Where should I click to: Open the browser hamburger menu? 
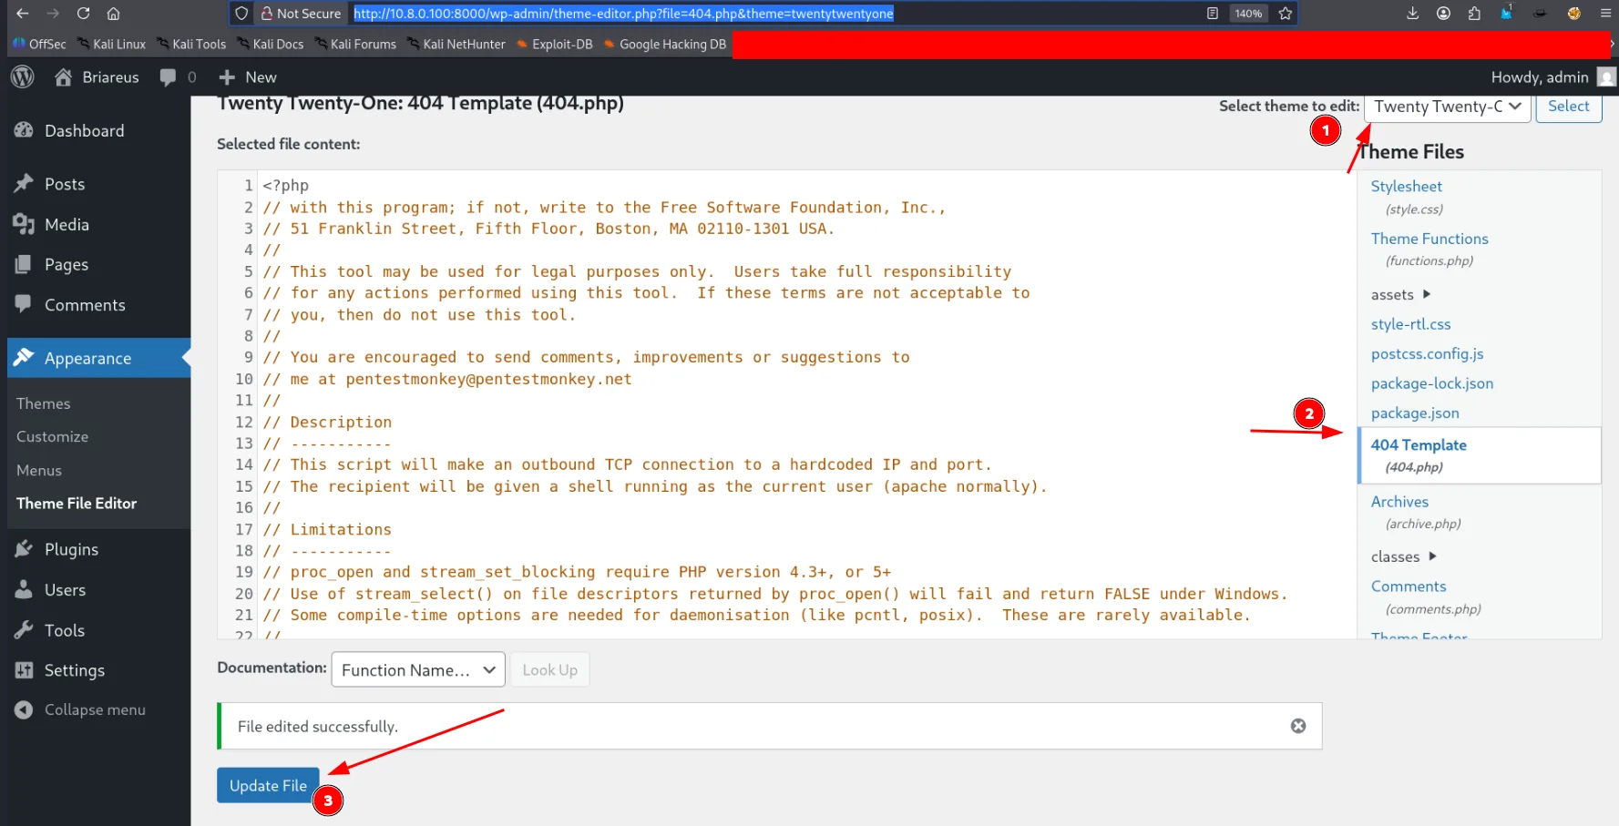(x=1605, y=14)
